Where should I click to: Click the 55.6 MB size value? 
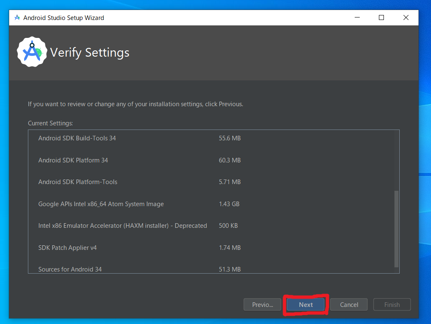[x=230, y=138]
